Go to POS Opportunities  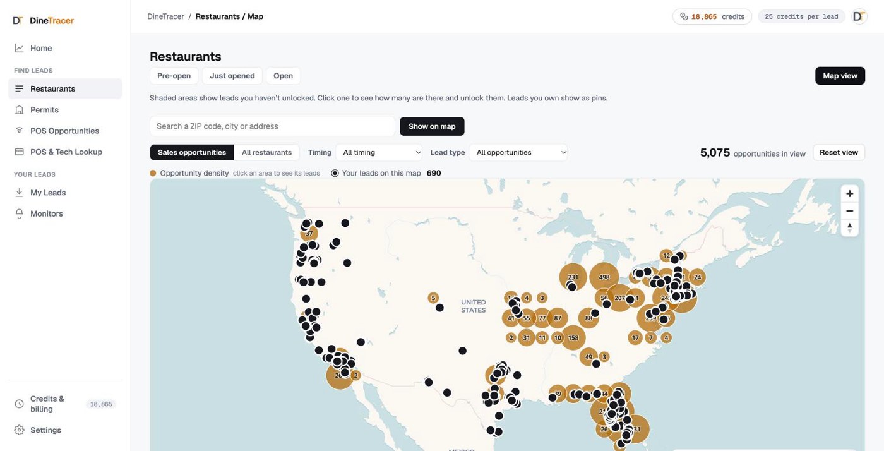(x=65, y=131)
